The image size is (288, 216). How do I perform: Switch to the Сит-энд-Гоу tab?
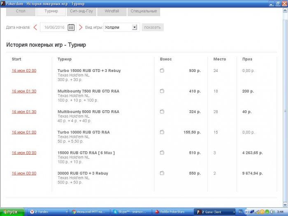coord(81,12)
